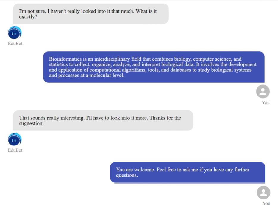
Task: Click the "That sounds really interesting" bubble
Action: pos(103,120)
